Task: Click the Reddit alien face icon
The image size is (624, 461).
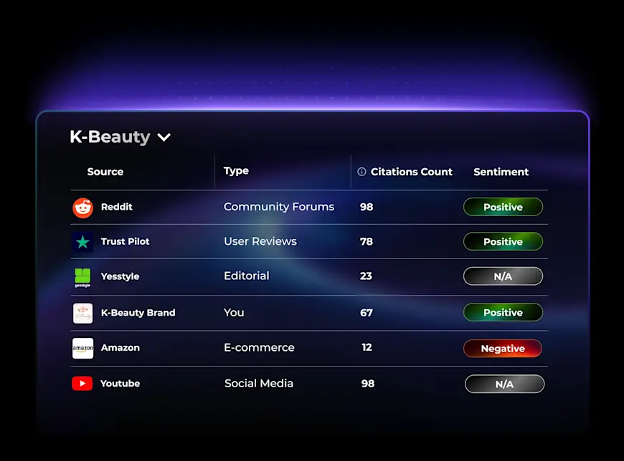Action: pyautogui.click(x=82, y=207)
